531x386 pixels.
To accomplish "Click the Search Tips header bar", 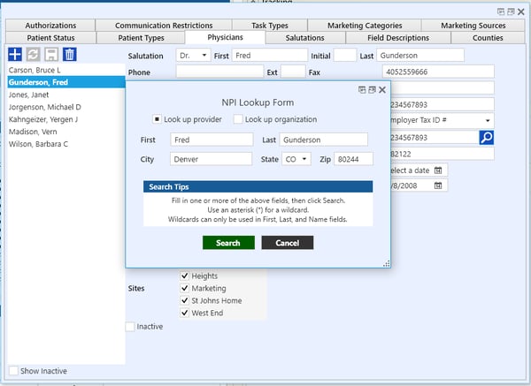I will [258, 186].
